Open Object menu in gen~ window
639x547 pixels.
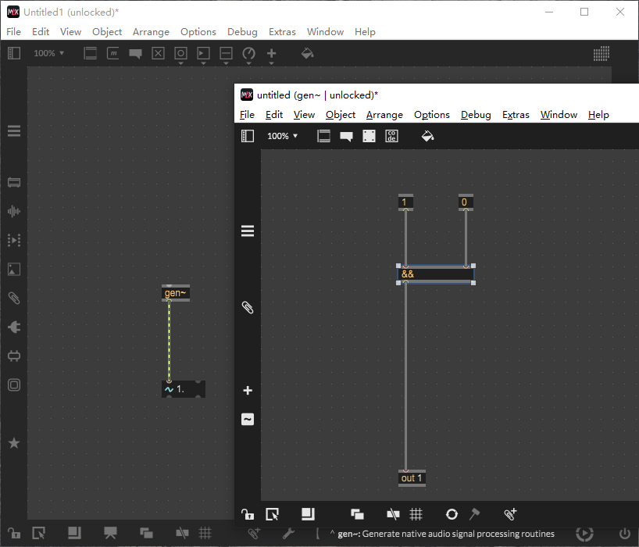tap(341, 115)
